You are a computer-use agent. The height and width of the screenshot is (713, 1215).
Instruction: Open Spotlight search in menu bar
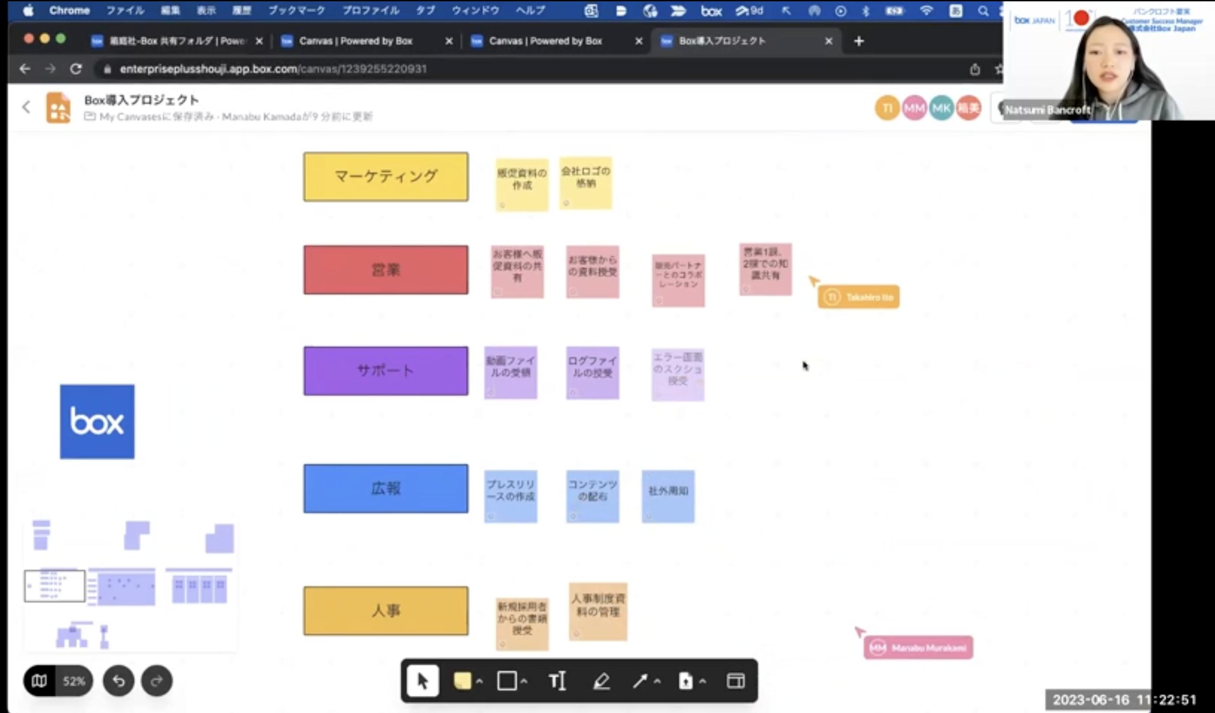(983, 11)
